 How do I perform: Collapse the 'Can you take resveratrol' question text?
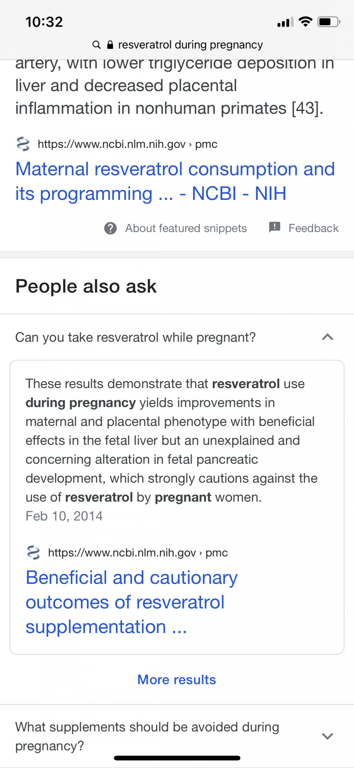(135, 337)
